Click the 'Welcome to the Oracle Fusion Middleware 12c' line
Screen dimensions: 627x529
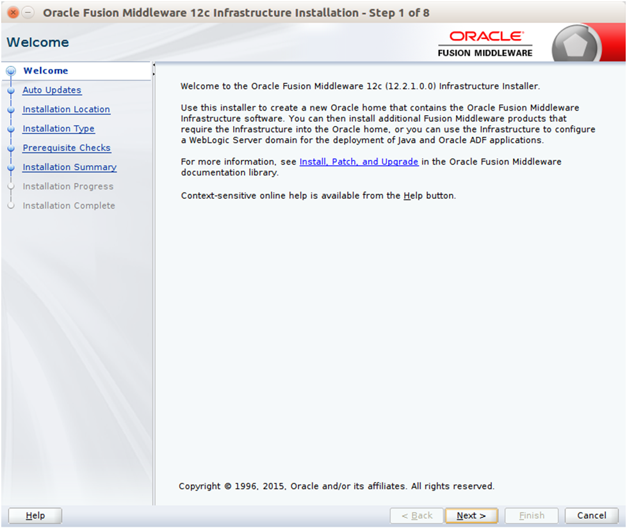[x=361, y=86]
